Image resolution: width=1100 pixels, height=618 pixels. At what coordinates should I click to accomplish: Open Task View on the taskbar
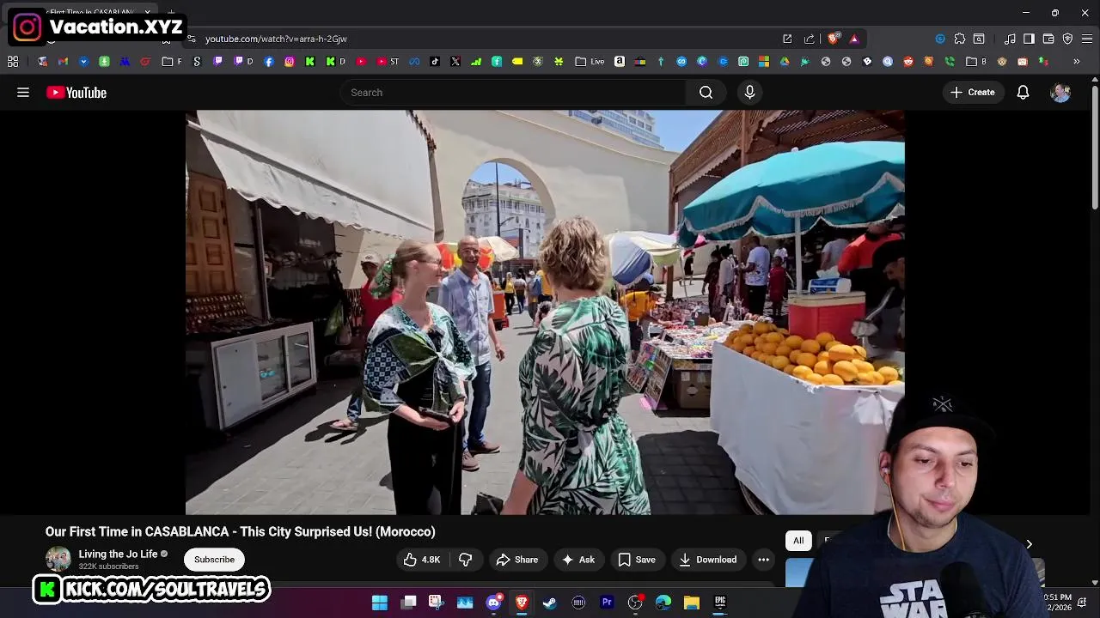point(408,603)
